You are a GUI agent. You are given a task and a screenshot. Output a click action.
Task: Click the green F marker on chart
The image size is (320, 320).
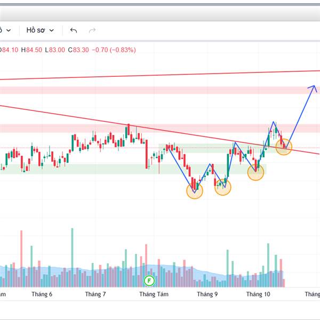point(149,281)
